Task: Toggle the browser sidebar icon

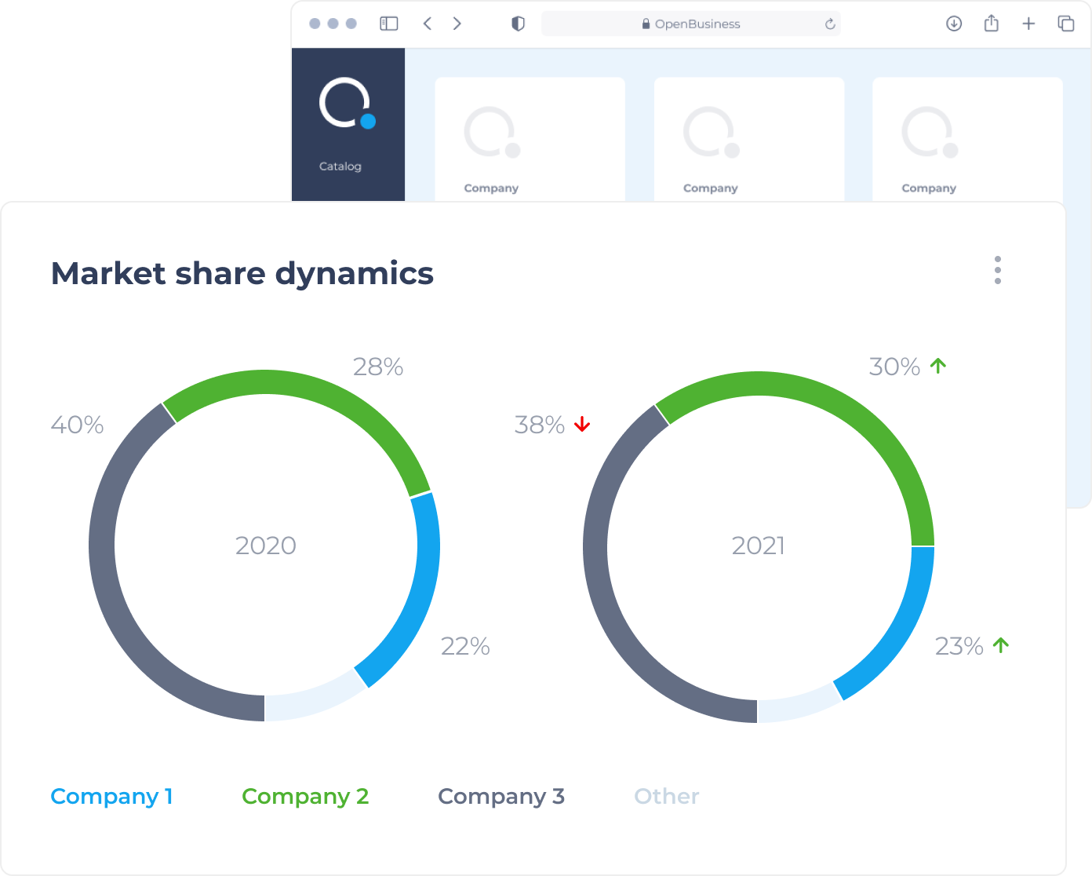Action: 389,24
